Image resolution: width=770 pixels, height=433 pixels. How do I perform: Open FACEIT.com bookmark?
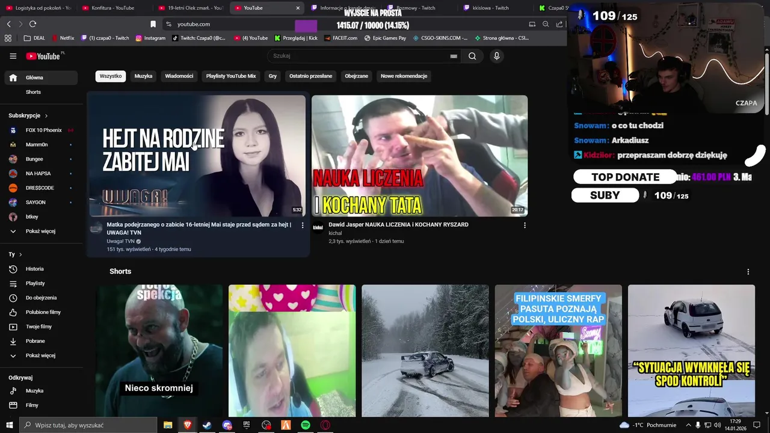pyautogui.click(x=340, y=38)
